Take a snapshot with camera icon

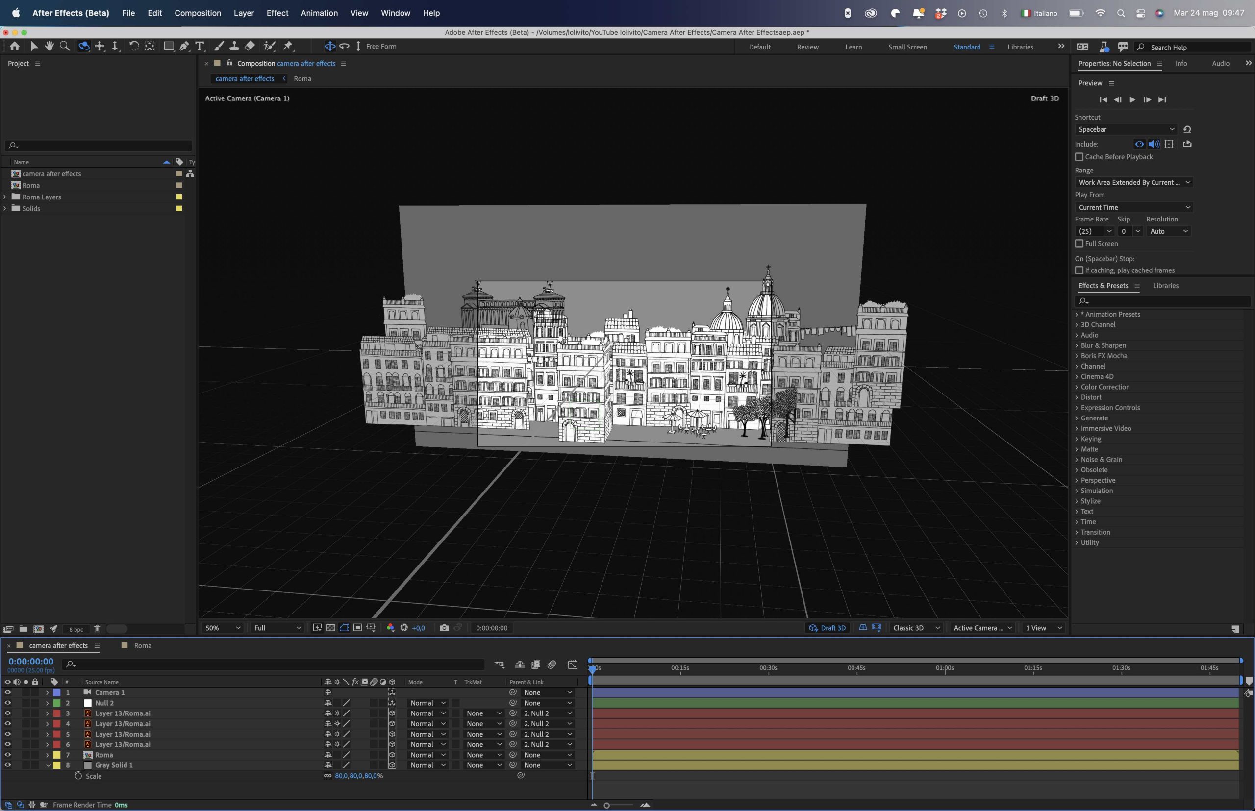click(x=444, y=628)
